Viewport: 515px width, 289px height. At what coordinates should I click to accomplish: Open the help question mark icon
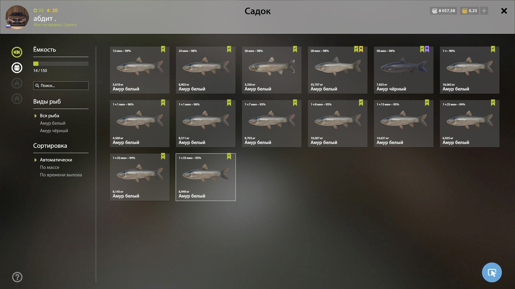click(x=17, y=277)
